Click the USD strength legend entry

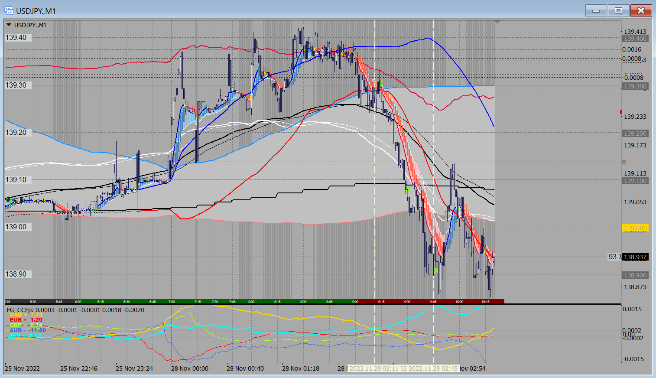[x=26, y=315]
